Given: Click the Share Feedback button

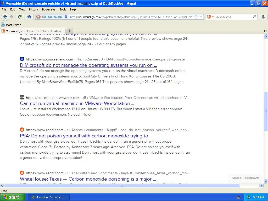Looking at the screenshot, I should click(245, 178).
